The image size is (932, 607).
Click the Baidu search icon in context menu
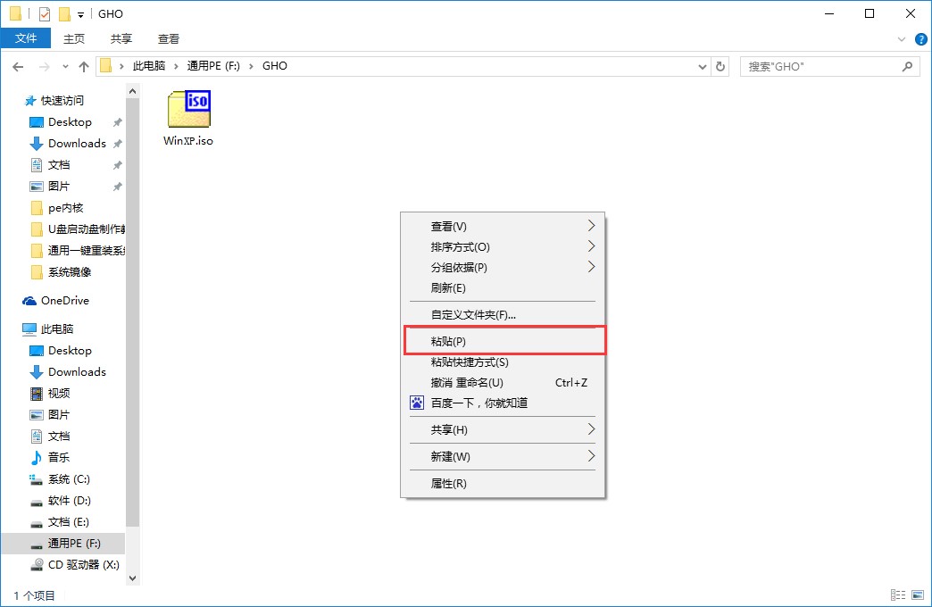pos(416,403)
